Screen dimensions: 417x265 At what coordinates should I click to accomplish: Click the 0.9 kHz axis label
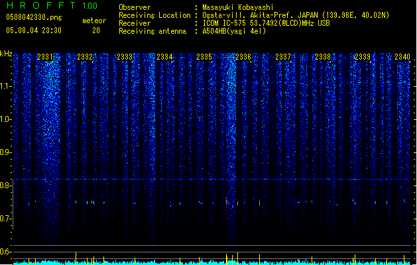point(6,152)
